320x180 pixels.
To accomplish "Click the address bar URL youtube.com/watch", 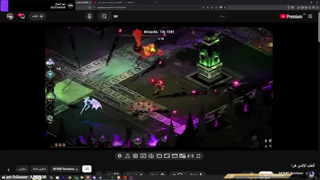I will click(111, 7).
